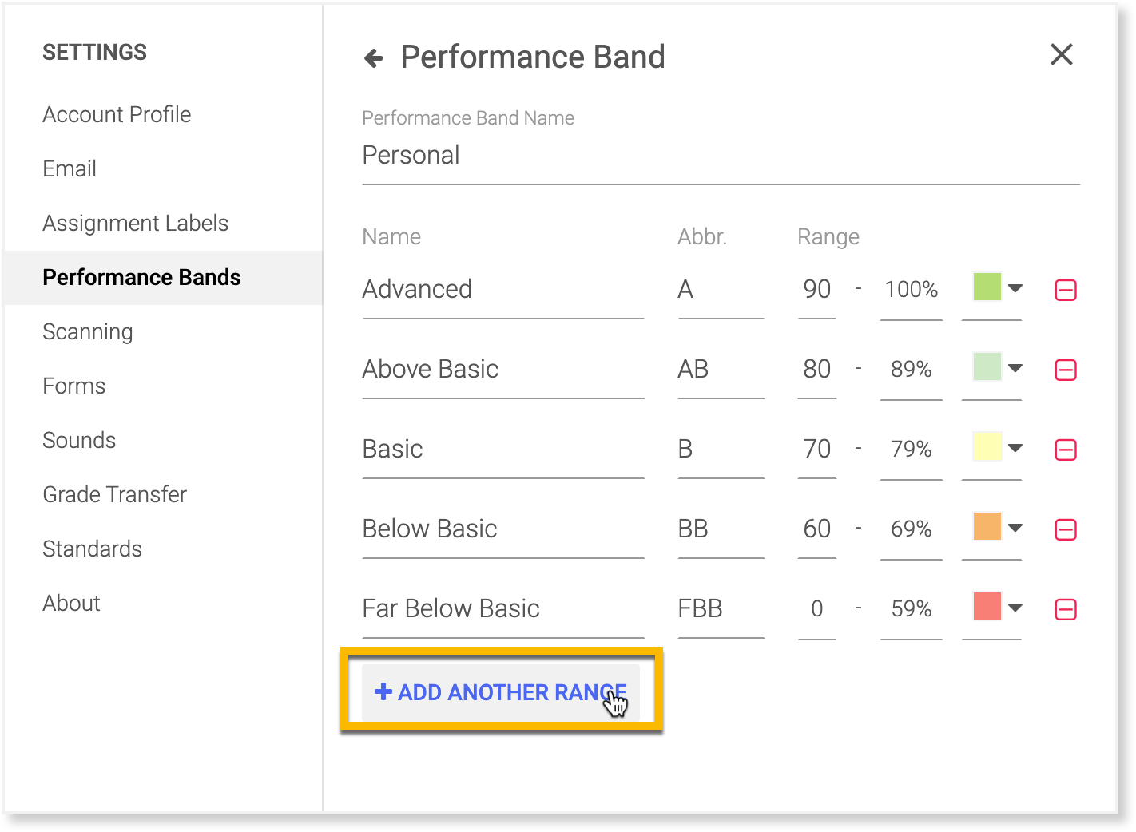Viewport: 1136px width, 832px height.
Task: Click the back arrow beside Performance Band
Action: pos(373,58)
